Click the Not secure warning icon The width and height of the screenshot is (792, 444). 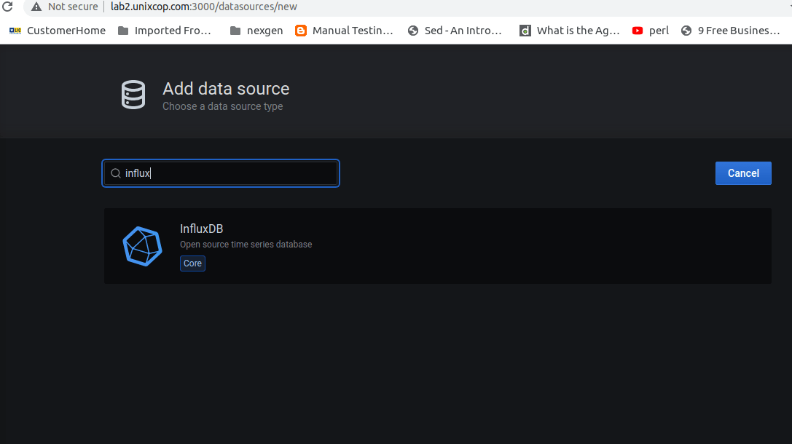click(36, 7)
